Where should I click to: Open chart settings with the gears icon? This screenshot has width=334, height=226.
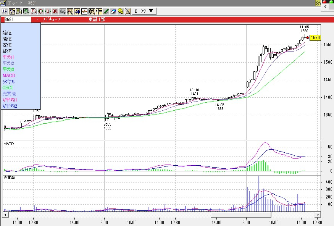pos(121,11)
